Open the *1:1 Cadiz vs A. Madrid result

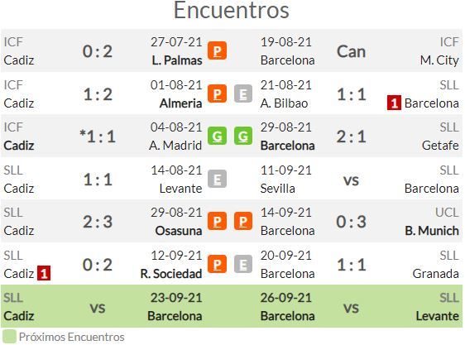click(98, 137)
